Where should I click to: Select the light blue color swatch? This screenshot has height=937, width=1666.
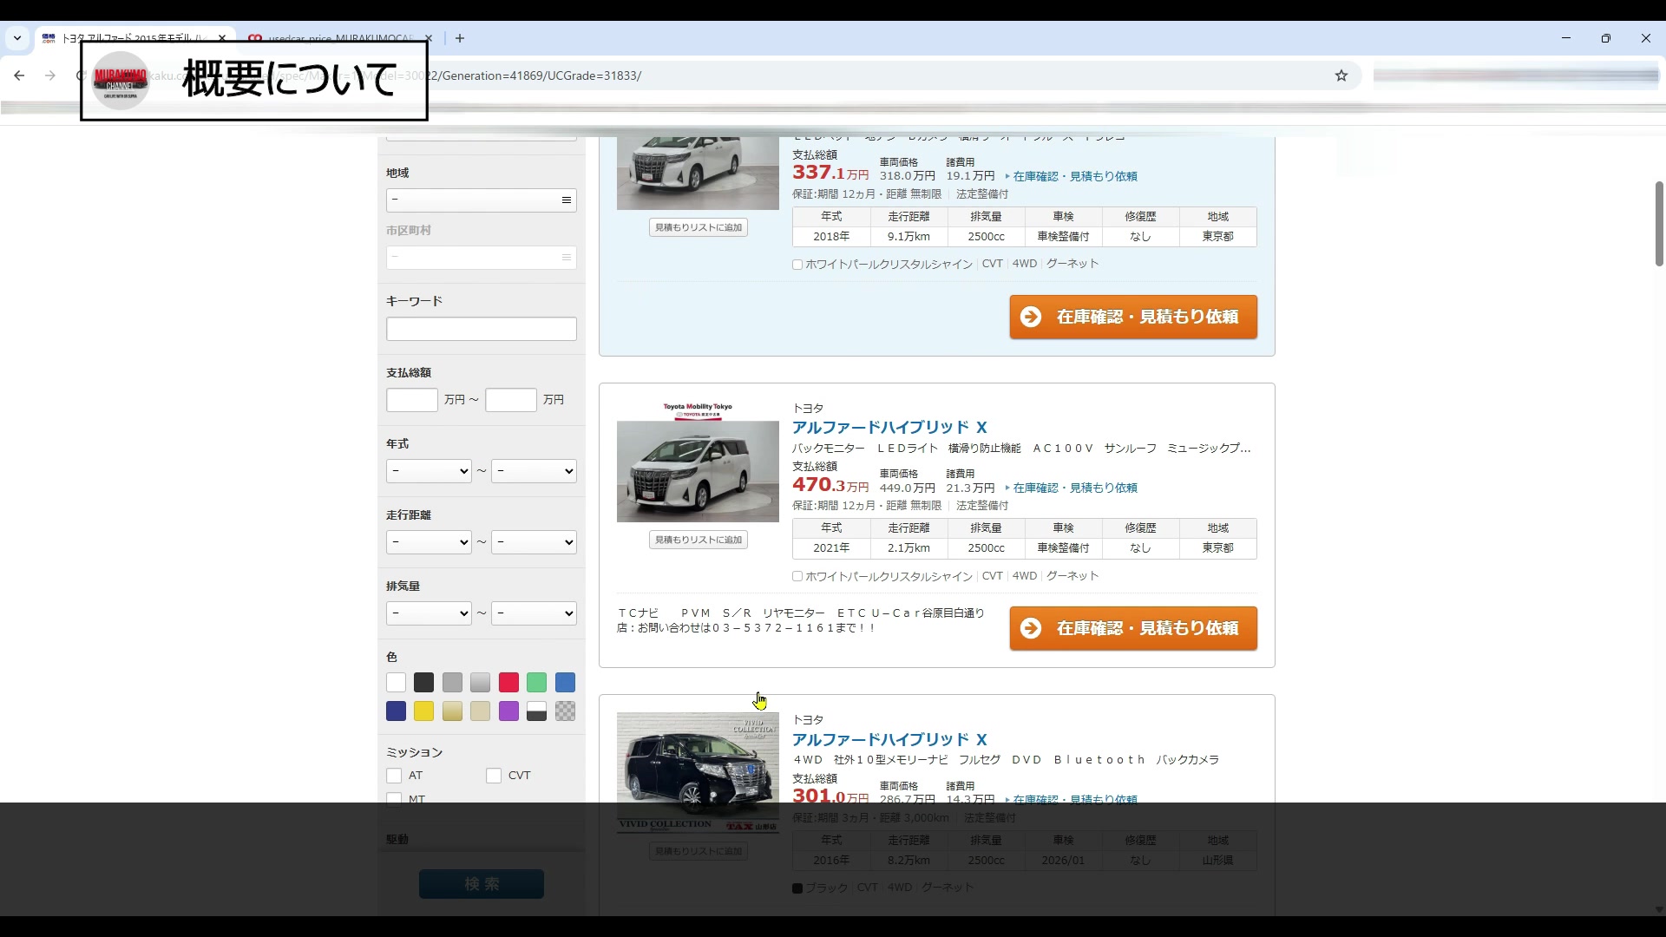click(x=565, y=683)
